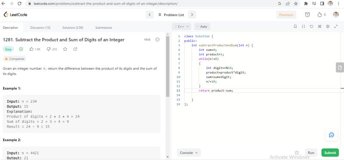The image size is (344, 160).
Task: Open LeetCode user avatar menu
Action: click(336, 15)
